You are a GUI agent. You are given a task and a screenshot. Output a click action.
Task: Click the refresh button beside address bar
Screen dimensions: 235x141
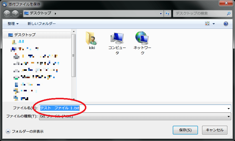point(167,14)
